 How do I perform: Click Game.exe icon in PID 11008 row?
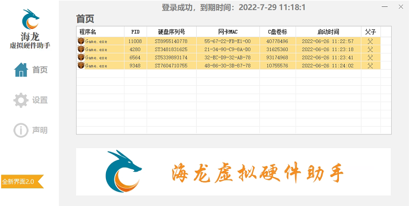coord(81,41)
